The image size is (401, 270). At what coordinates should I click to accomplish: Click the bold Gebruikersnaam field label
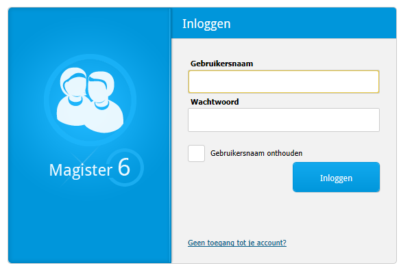pos(221,64)
